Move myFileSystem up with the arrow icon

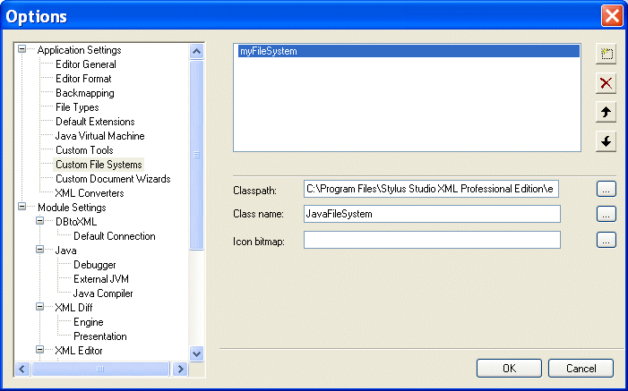tap(606, 113)
